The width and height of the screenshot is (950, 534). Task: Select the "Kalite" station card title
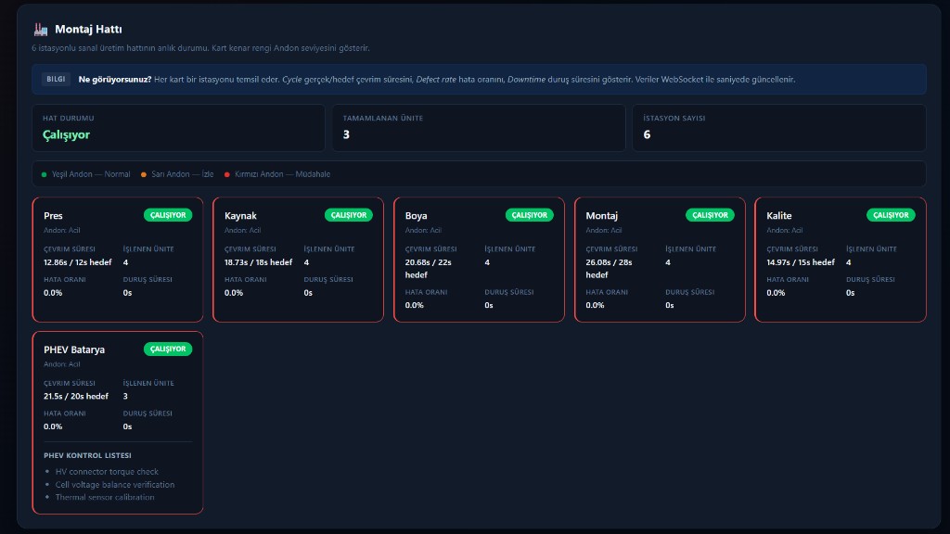pos(779,215)
